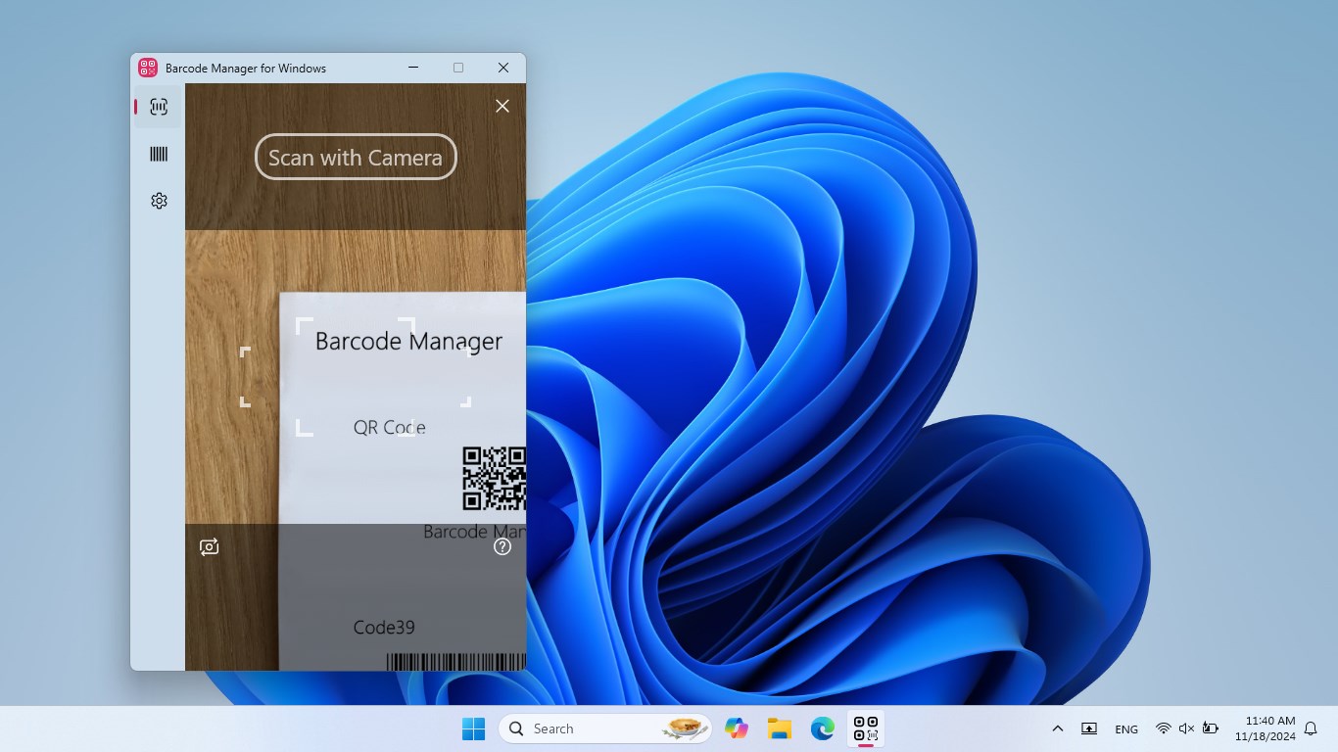Viewport: 1338px width, 752px height.
Task: Open Microsoft Edge from the taskbar
Action: click(823, 728)
